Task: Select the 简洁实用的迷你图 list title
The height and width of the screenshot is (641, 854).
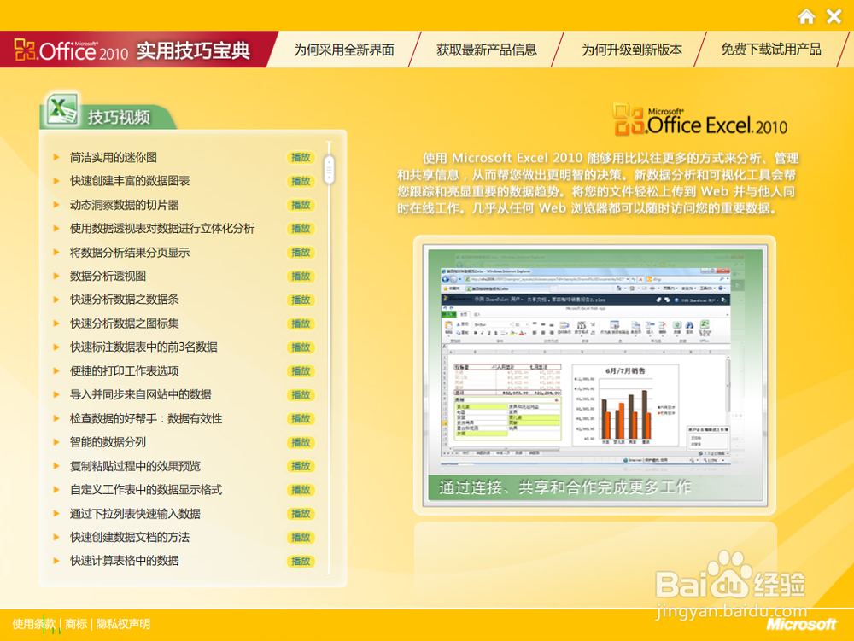Action: (x=114, y=157)
